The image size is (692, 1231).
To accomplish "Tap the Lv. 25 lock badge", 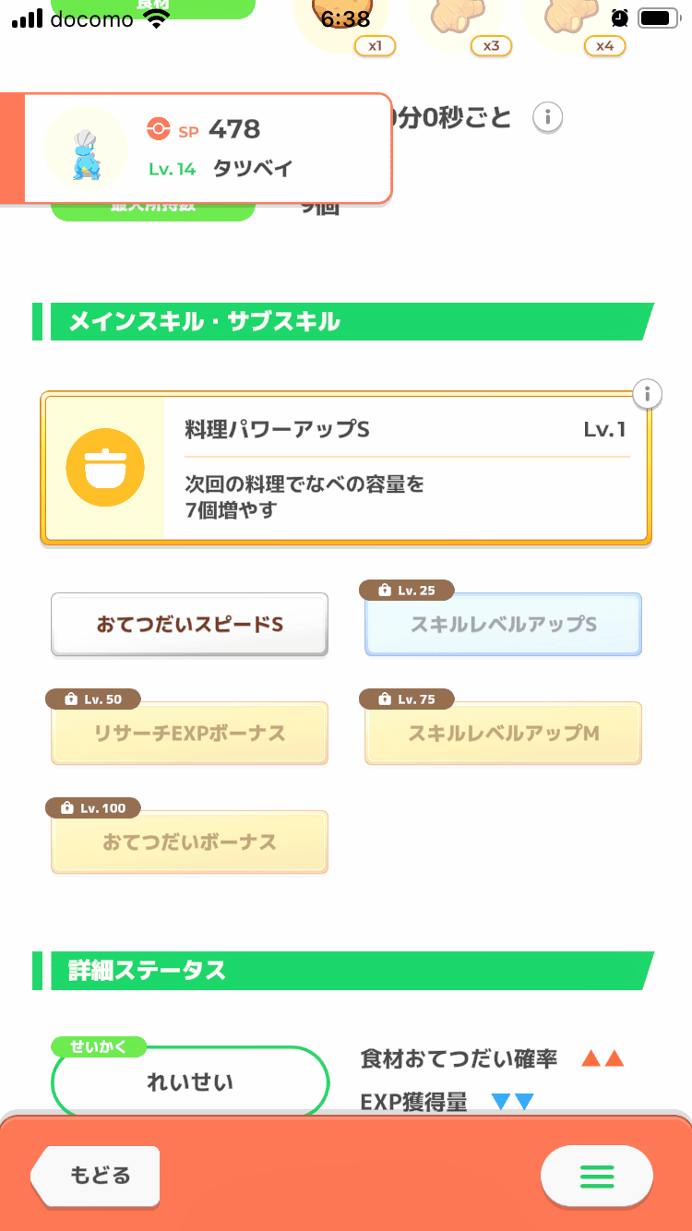I will (x=409, y=591).
